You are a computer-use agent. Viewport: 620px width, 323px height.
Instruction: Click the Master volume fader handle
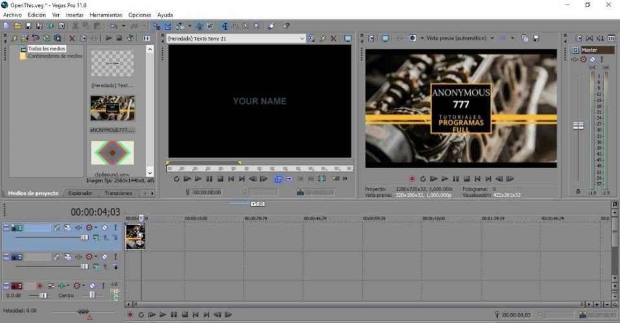pos(579,125)
